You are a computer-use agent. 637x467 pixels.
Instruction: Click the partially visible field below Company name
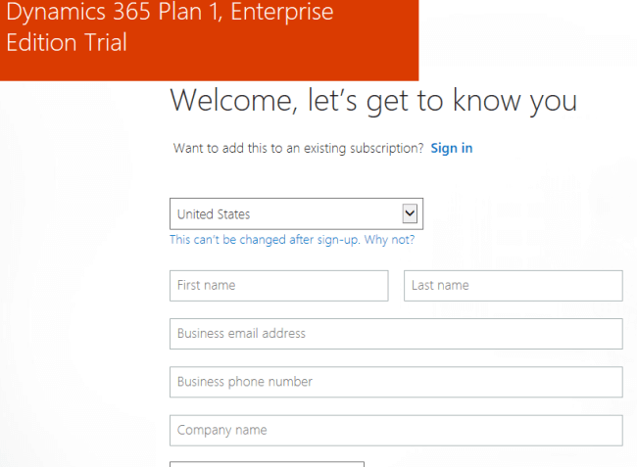(267, 464)
